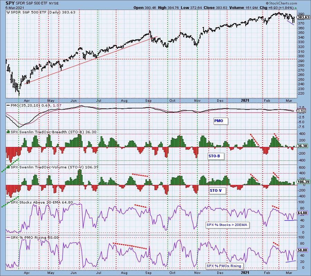Click the histogram icon before the STO-B legend

click(8, 132)
